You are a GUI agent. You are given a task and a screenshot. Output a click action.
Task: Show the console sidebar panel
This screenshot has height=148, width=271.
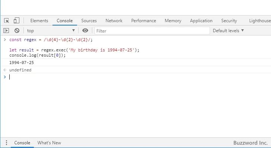pos(6,31)
